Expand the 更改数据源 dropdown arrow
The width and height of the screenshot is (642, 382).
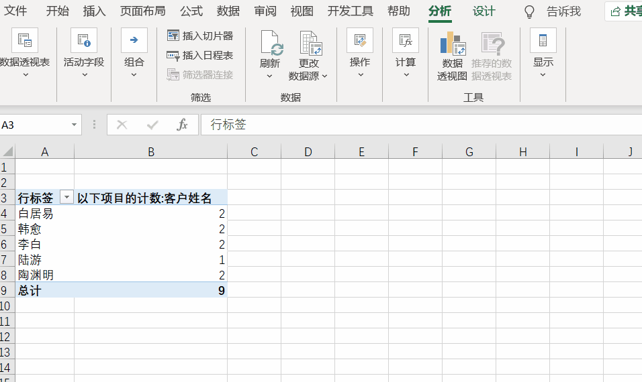pyautogui.click(x=324, y=76)
